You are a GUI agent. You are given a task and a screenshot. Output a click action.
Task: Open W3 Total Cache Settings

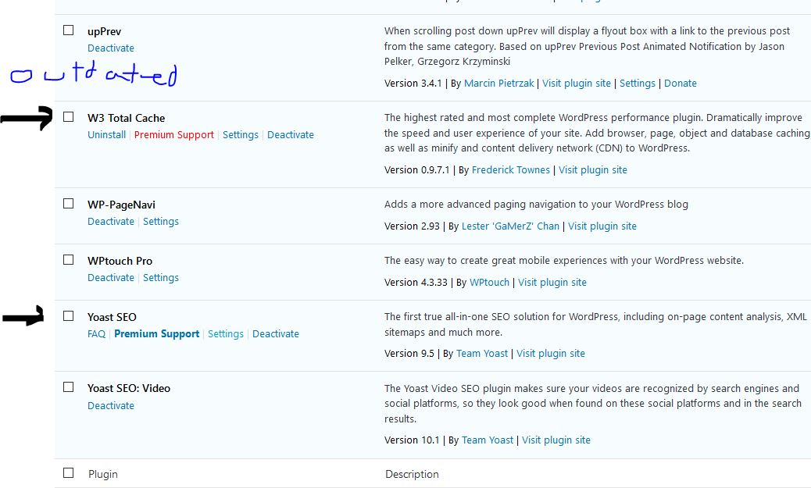[241, 135]
